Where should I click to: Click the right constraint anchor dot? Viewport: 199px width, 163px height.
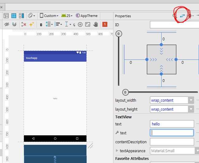(x=176, y=59)
